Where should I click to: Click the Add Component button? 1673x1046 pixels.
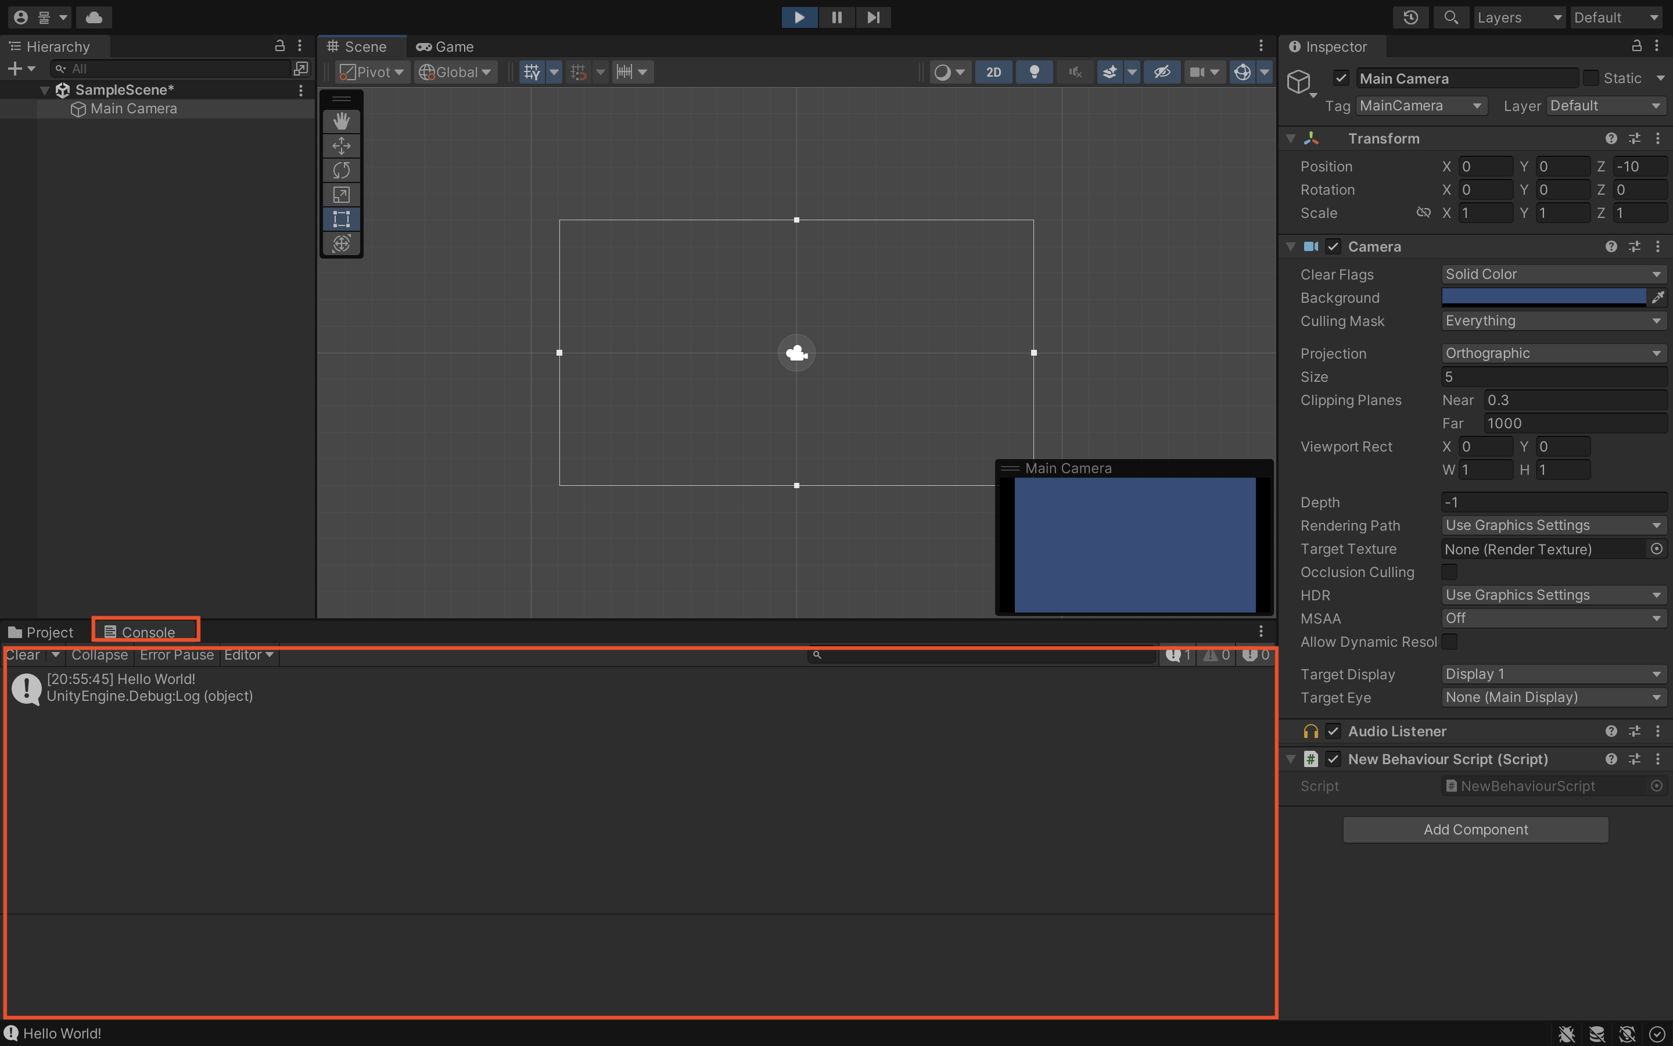[x=1475, y=829]
